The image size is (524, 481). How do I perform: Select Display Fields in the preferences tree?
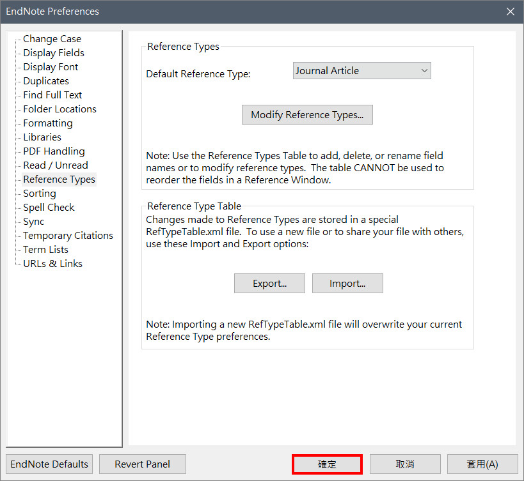coord(54,53)
